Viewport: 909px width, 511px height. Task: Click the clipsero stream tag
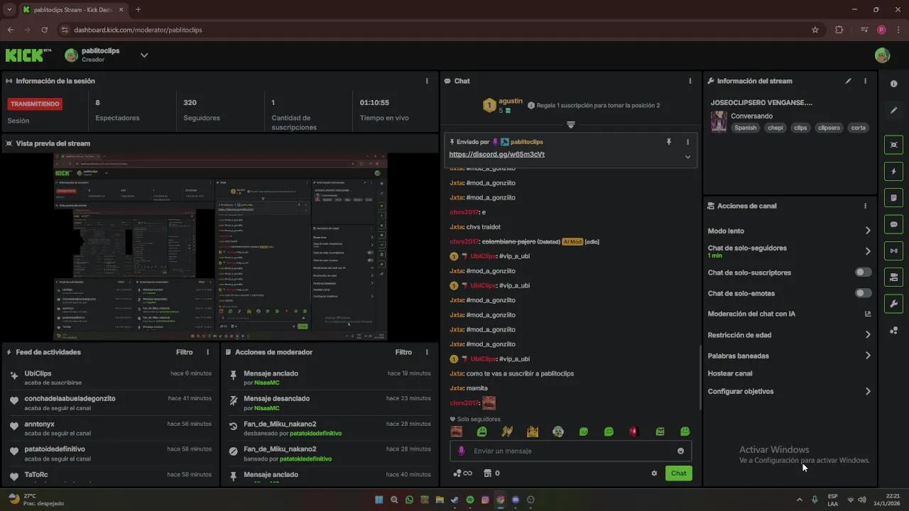pyautogui.click(x=829, y=128)
